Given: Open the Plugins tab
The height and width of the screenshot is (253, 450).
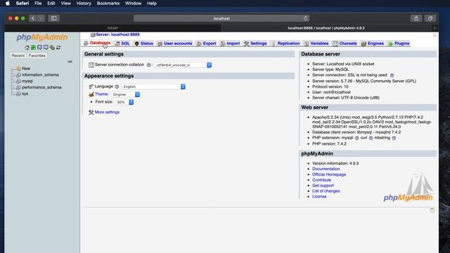Looking at the screenshot, I should [399, 44].
